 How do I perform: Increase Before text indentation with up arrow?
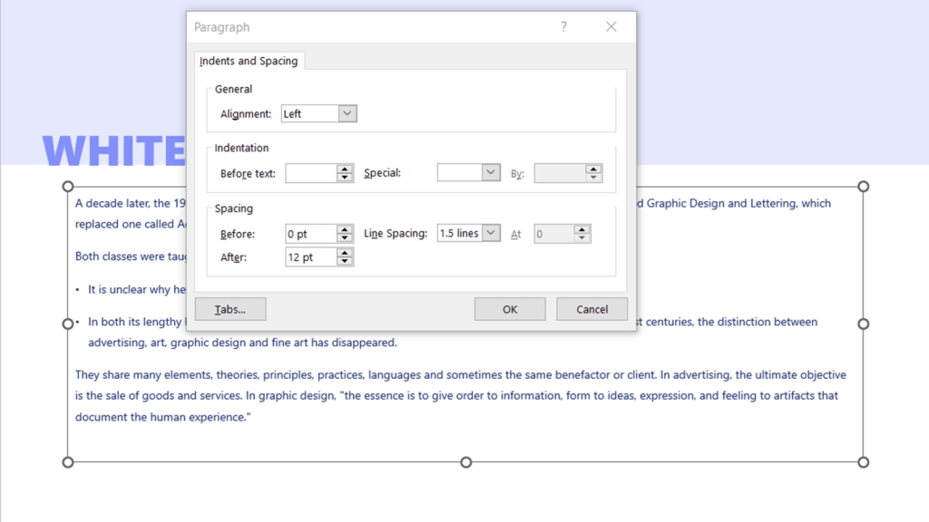tap(345, 169)
